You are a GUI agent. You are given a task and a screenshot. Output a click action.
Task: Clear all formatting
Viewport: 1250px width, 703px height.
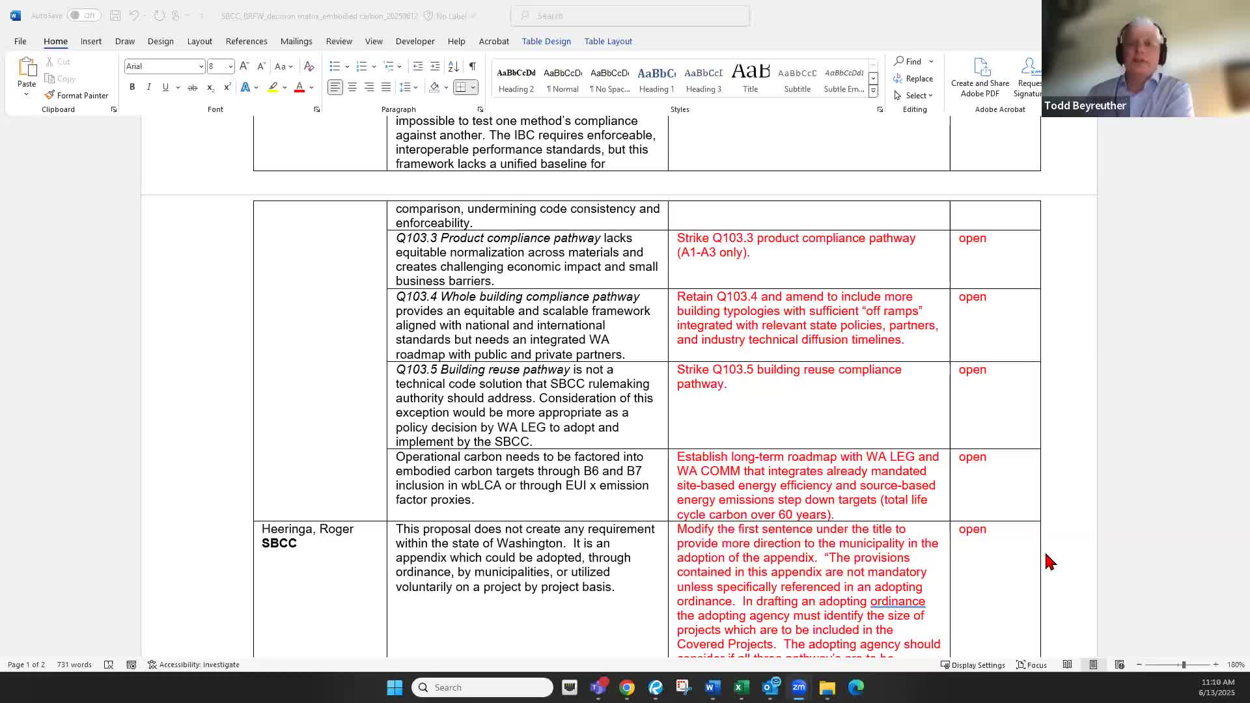309,66
